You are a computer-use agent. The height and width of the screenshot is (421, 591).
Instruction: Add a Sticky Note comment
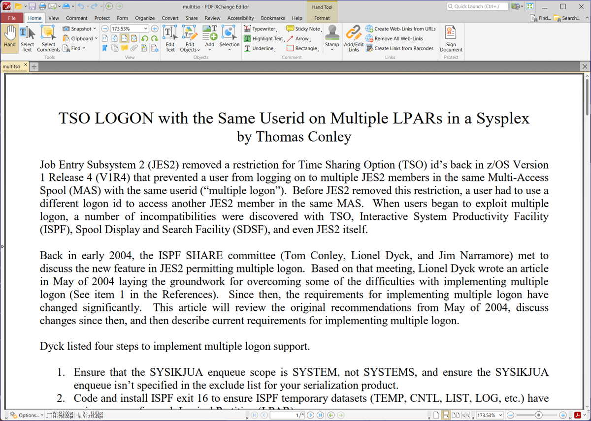tap(304, 29)
